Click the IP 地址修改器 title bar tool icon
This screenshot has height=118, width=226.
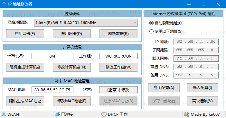[x=4, y=4]
